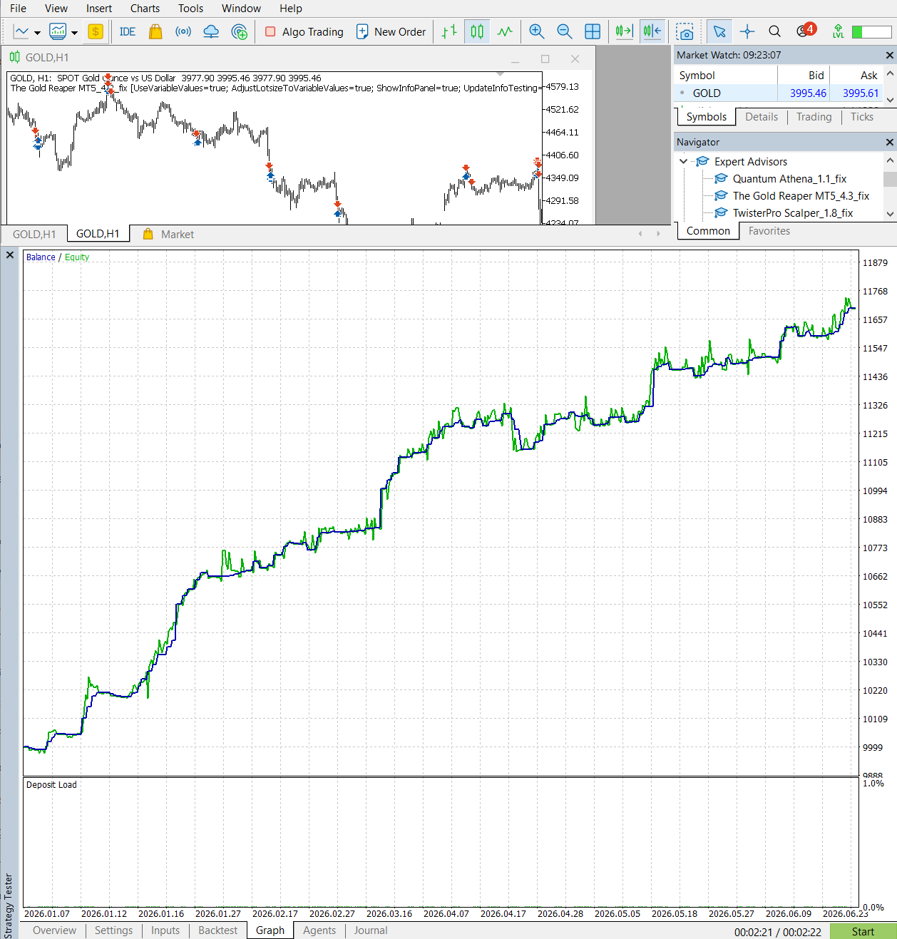Toggle chart auto scroll icon

pos(624,31)
